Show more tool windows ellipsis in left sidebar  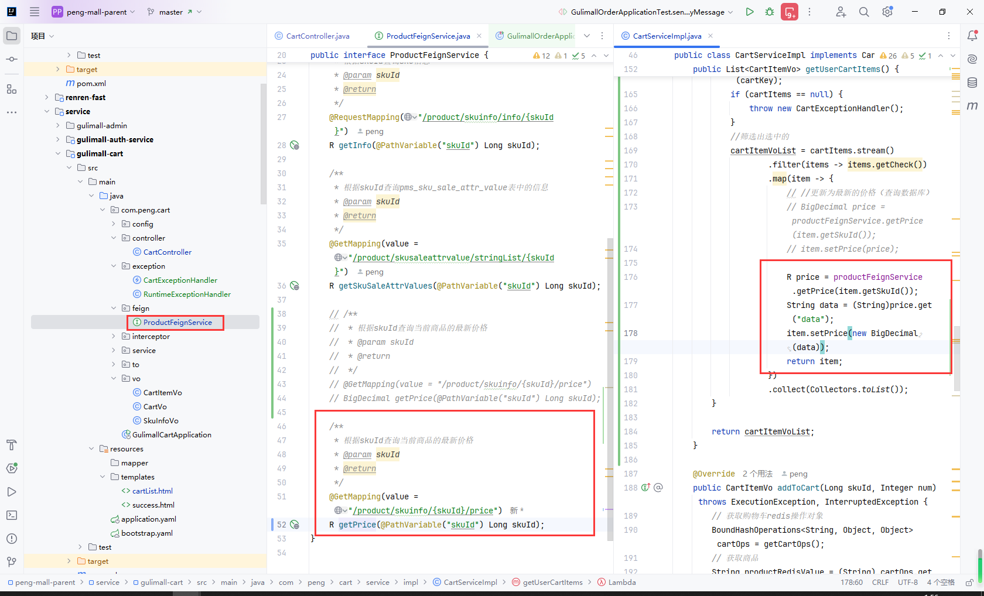(12, 112)
